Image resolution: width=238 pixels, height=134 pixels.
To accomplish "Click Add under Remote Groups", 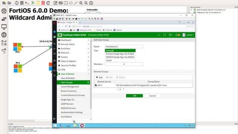I will point(99,77).
